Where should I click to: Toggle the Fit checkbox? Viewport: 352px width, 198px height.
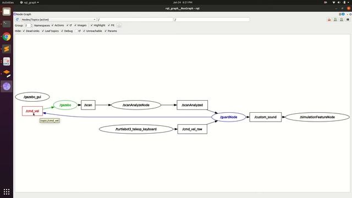point(111,25)
